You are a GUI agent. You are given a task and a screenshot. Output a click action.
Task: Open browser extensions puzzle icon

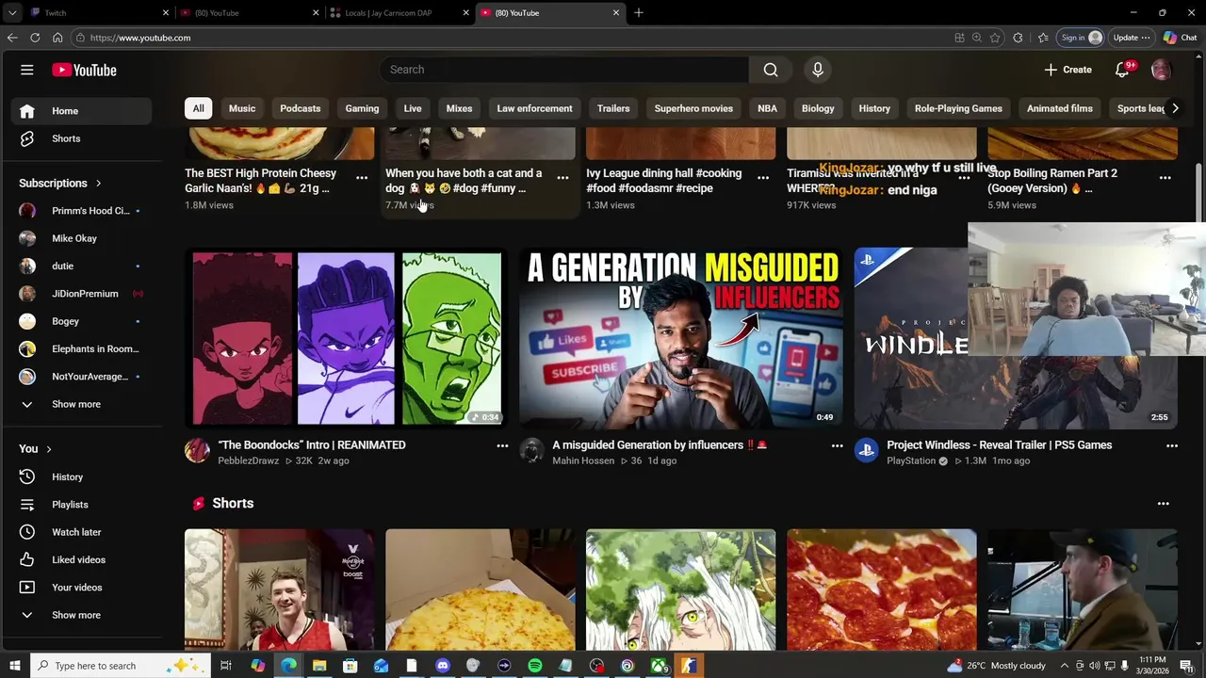1018,38
